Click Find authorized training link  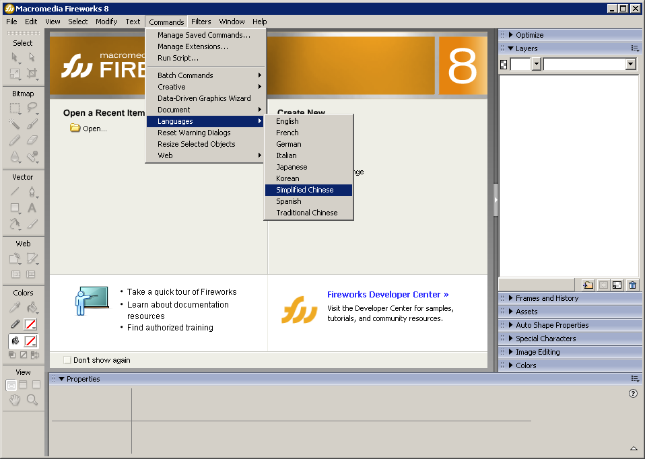click(x=170, y=327)
